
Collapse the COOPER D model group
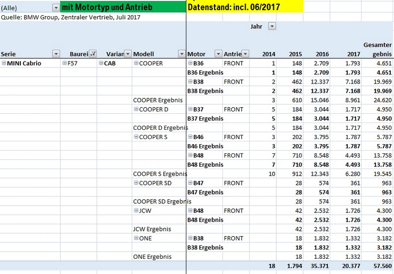136,109
